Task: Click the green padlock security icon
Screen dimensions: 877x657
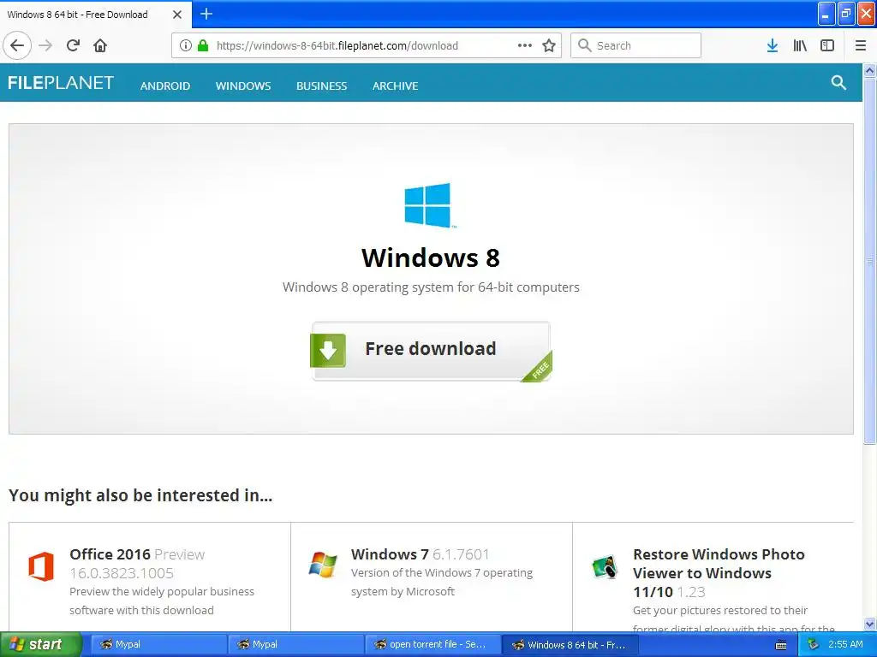Action: (x=203, y=45)
